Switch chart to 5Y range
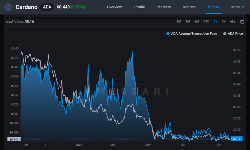This screenshot has height=150, width=250. (x=224, y=22)
